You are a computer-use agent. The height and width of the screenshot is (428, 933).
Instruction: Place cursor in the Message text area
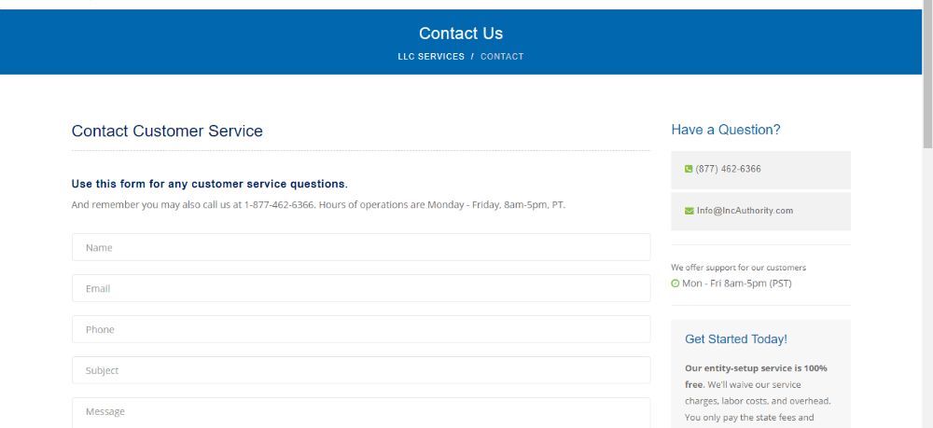[361, 413]
